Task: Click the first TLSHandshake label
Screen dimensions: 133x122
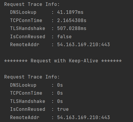Action: tap(28, 29)
